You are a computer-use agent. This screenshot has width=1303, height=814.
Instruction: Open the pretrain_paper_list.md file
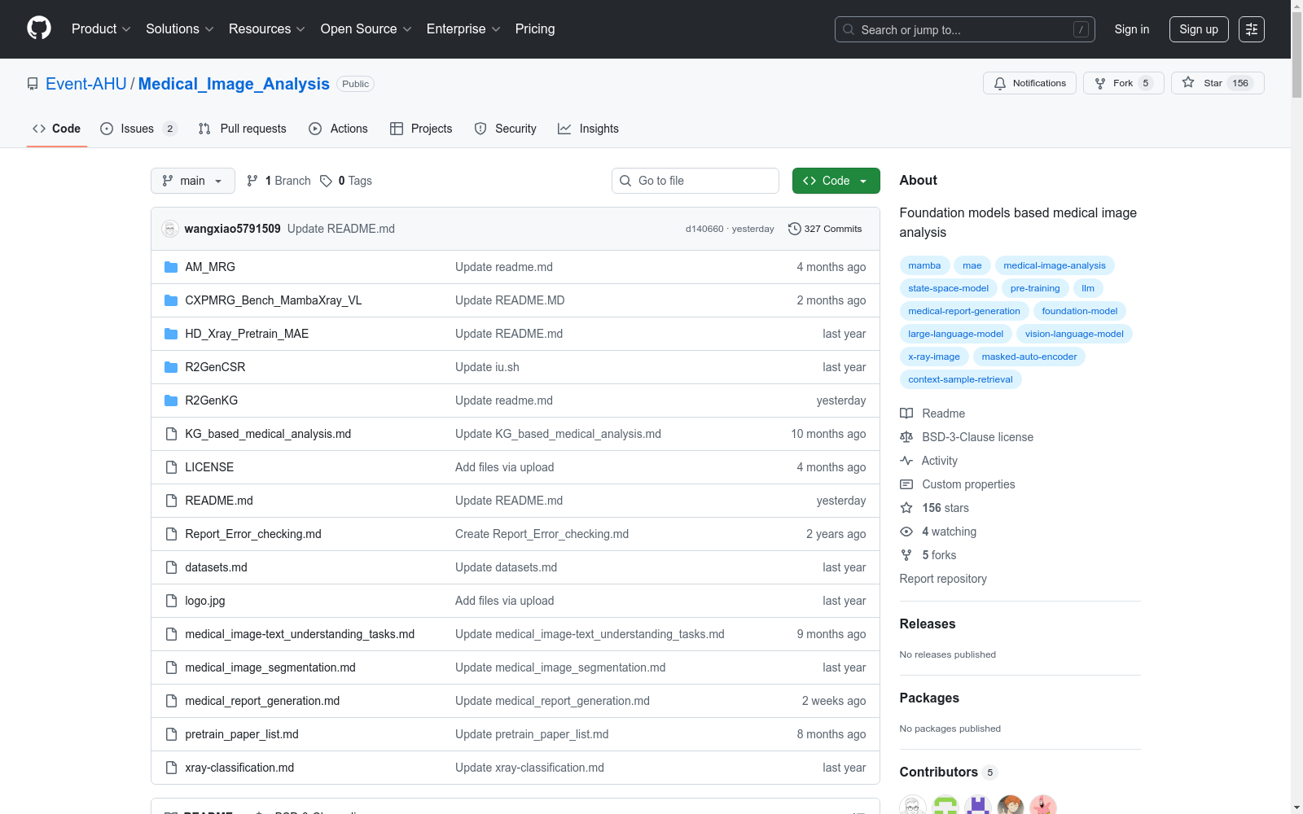pos(242,734)
